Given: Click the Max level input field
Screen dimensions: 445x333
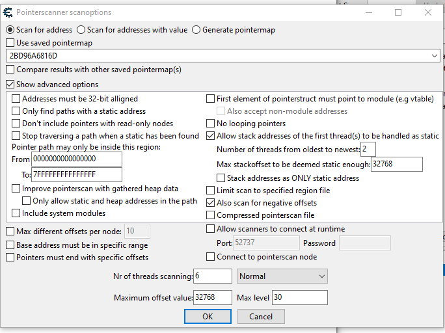Looking at the screenshot, I should click(299, 297).
